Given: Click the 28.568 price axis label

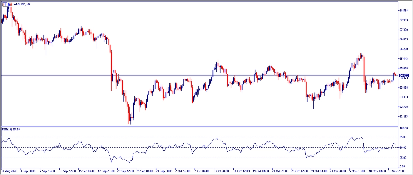Looking at the screenshot, I should click(403, 10).
